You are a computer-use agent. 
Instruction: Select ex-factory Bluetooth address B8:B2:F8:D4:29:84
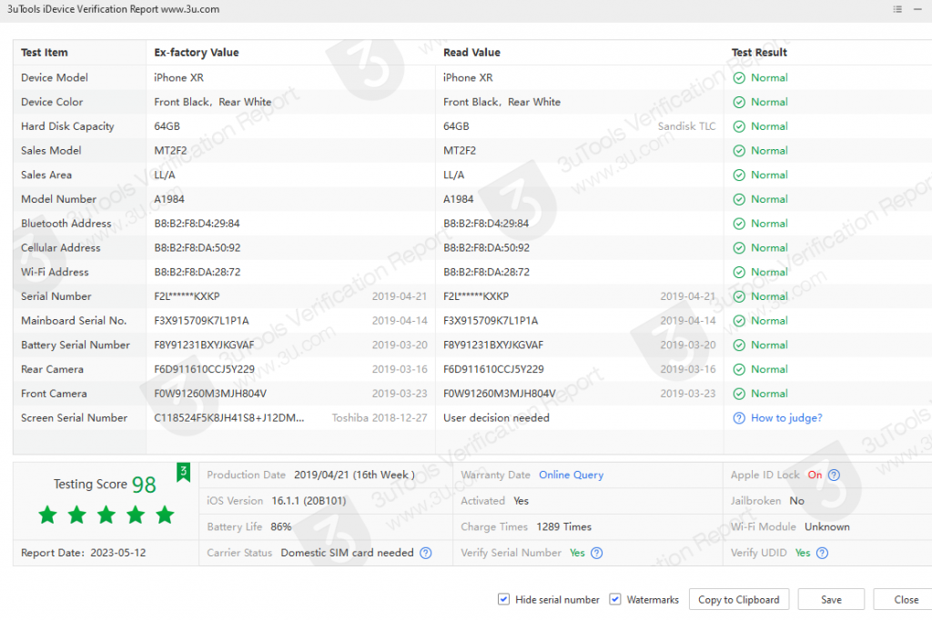point(197,224)
